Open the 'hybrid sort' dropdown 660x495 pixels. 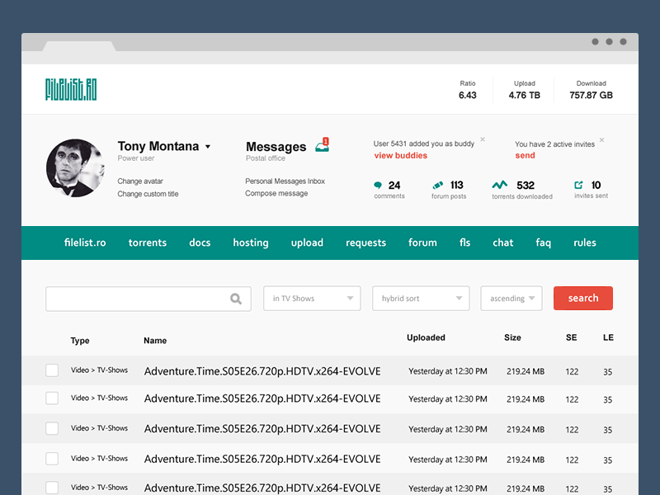click(x=421, y=298)
